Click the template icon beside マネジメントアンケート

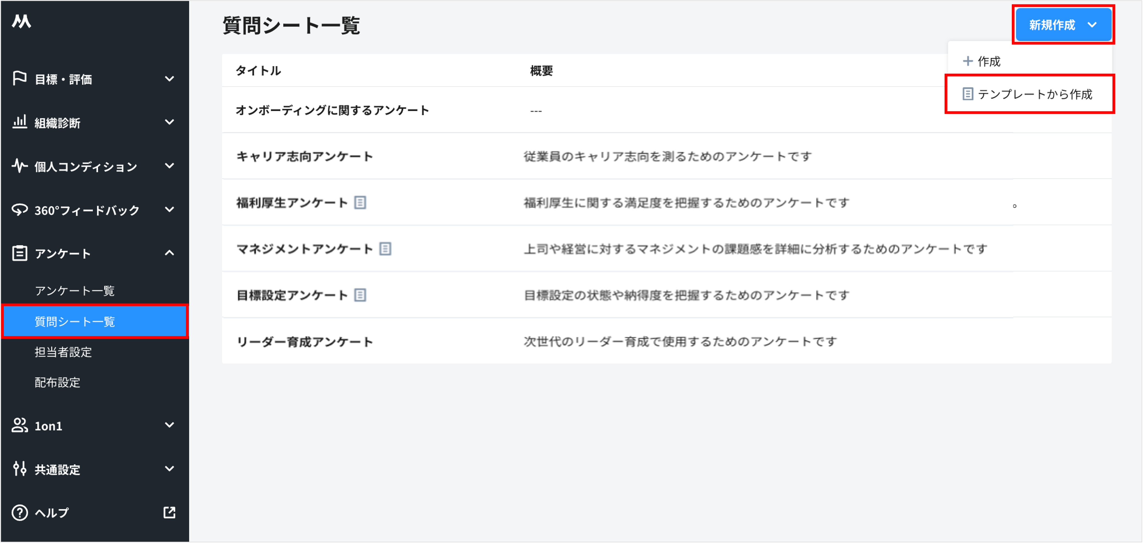[385, 249]
